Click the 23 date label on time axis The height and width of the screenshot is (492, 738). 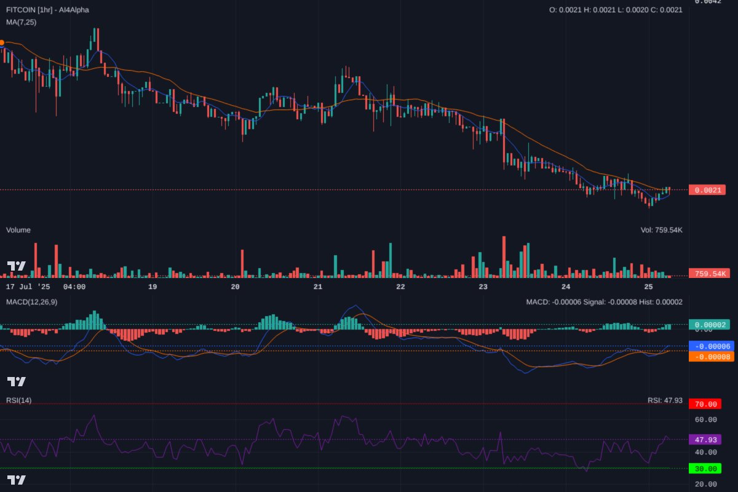(x=483, y=287)
